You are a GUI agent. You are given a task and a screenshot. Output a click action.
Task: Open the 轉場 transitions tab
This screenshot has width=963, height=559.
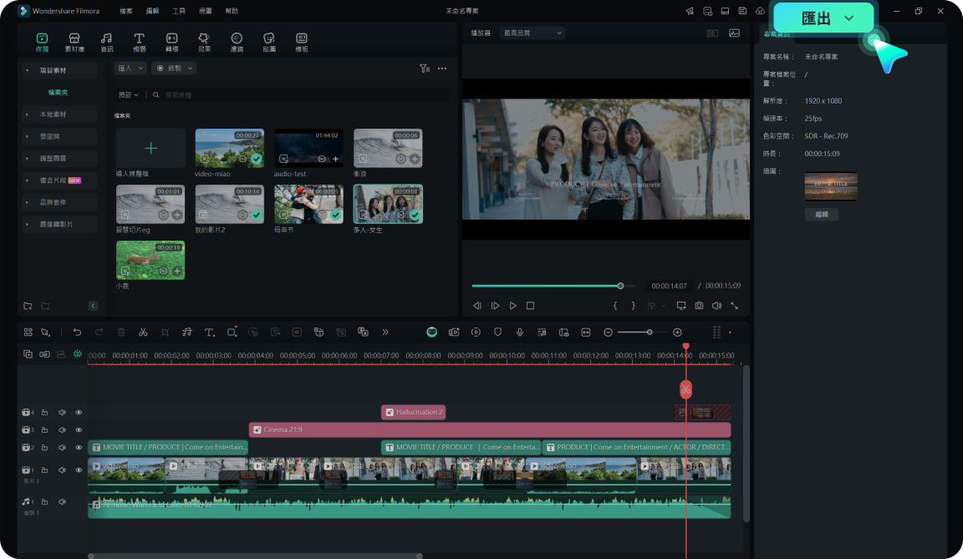[172, 42]
